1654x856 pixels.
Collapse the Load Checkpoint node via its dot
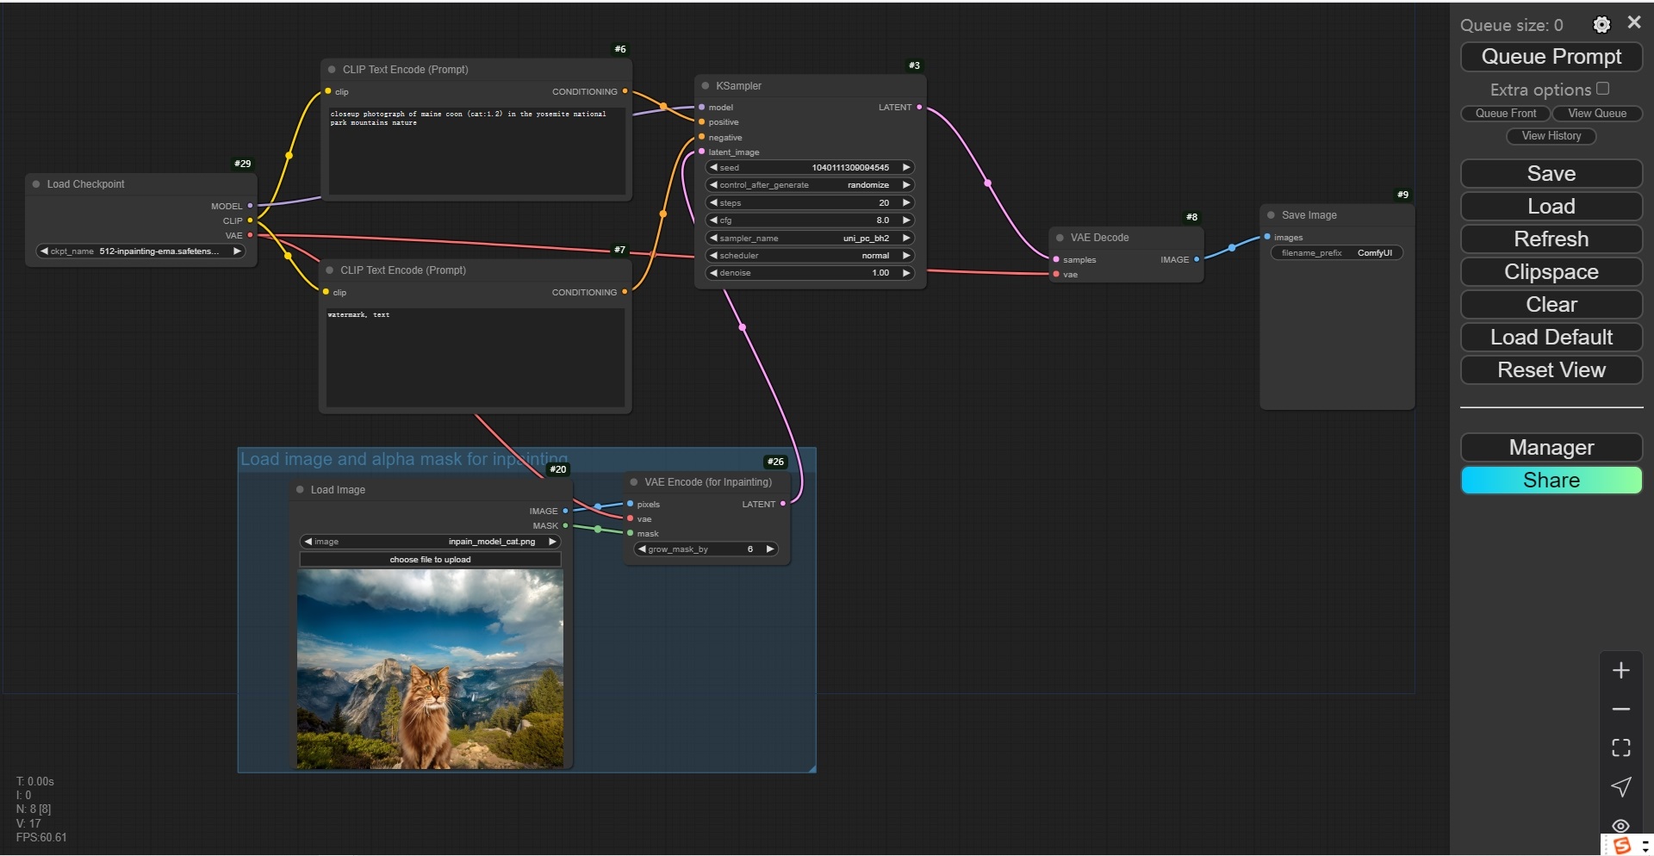[36, 184]
